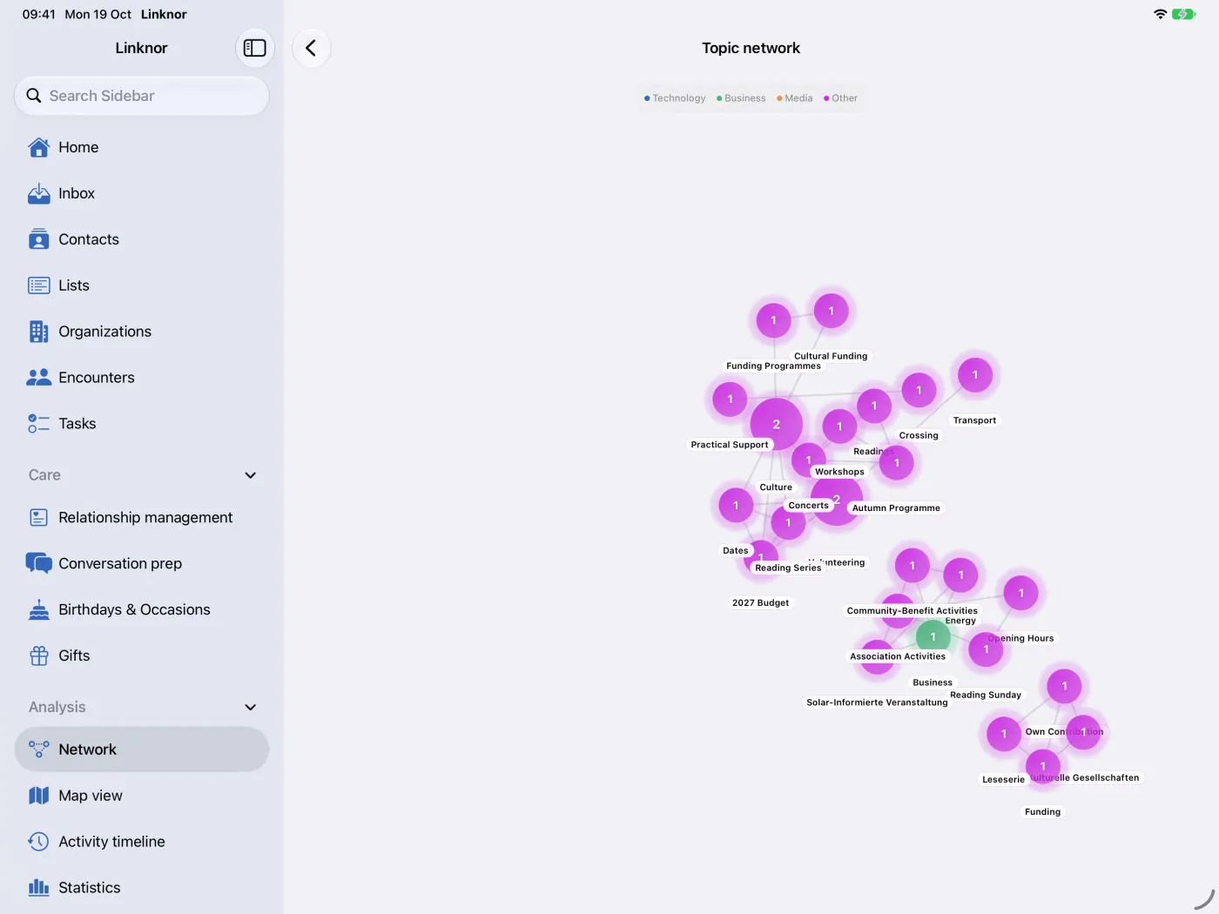
Task: Open Contacts in the sidebar
Action: pos(142,239)
